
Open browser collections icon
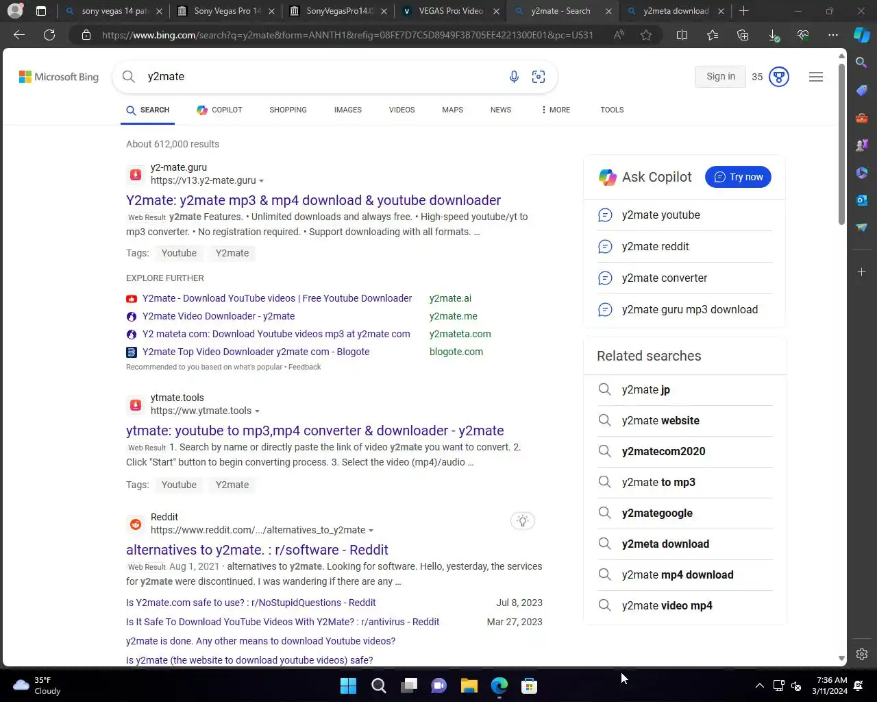[x=743, y=35]
